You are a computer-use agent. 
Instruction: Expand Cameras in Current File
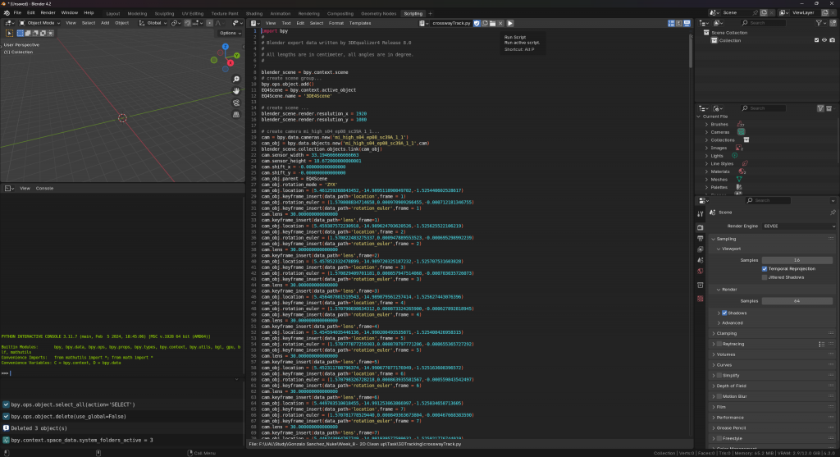706,132
